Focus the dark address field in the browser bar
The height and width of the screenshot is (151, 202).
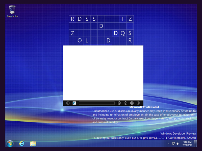click(x=97, y=103)
